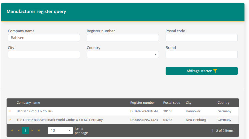The image size is (249, 139).
Task: Select page 1 in the pager
Action: pos(25,130)
